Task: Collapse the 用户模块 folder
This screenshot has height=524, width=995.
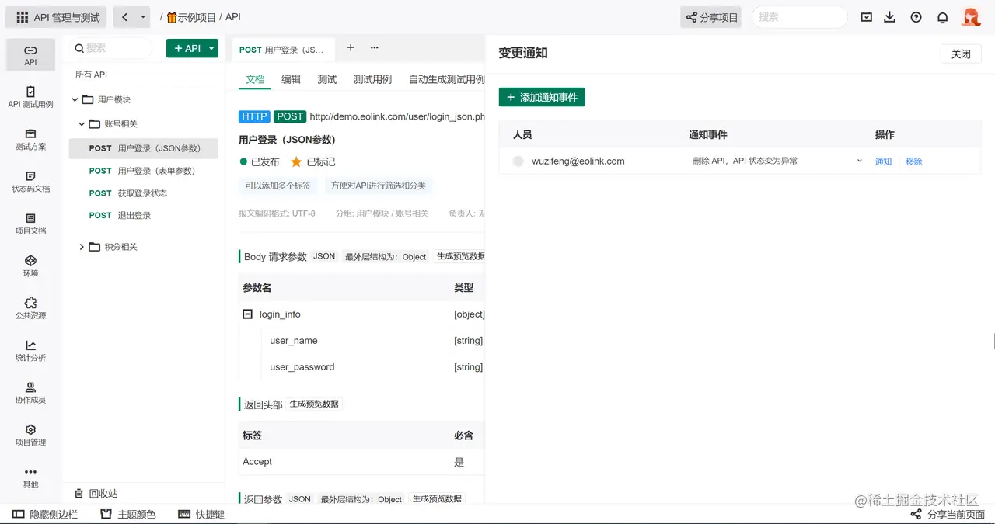Action: 75,99
